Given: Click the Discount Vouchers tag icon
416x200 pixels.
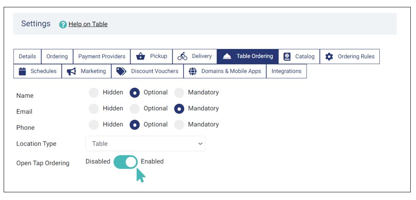Looking at the screenshot, I should pyautogui.click(x=121, y=71).
